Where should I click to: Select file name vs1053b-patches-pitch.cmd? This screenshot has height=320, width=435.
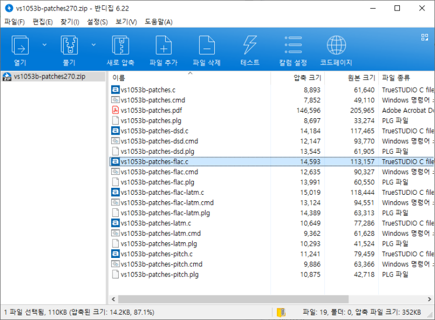click(162, 264)
